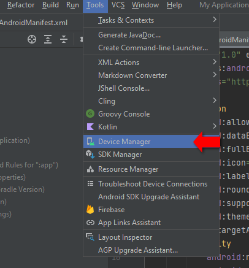This screenshot has height=268, width=249.
Task: Open the Firebase assistant entry
Action: pos(151,210)
